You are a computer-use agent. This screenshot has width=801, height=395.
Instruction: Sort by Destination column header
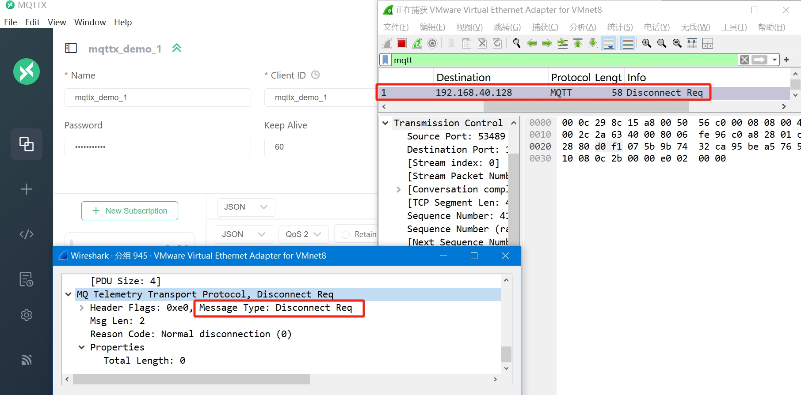pyautogui.click(x=491, y=77)
